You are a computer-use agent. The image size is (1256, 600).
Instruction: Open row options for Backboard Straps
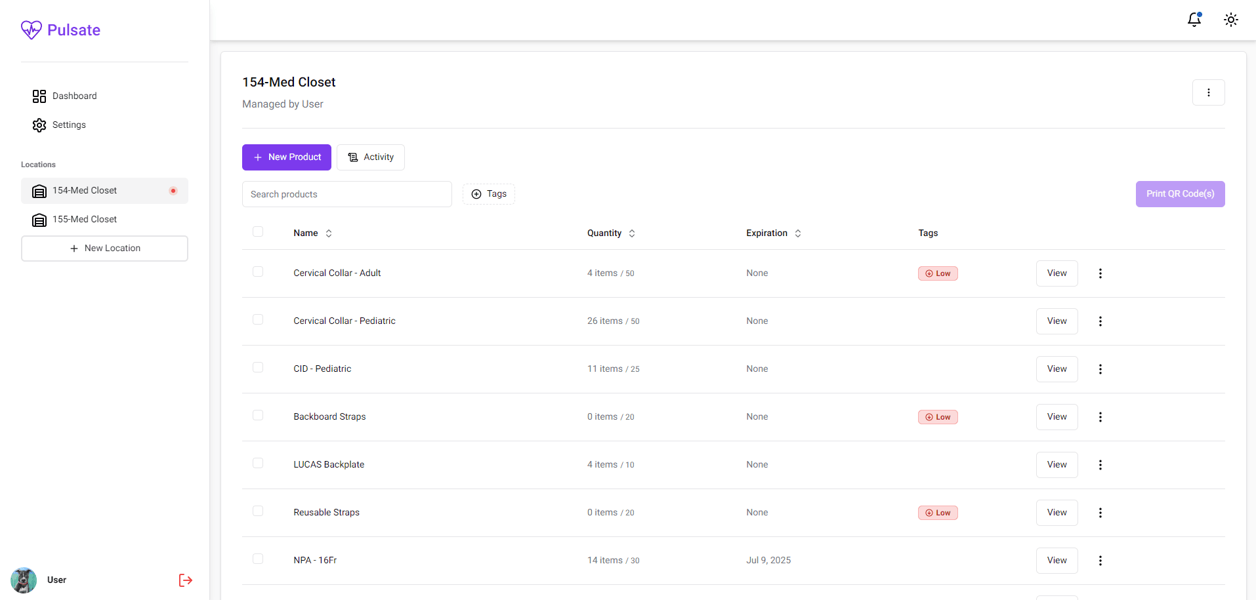click(x=1100, y=417)
